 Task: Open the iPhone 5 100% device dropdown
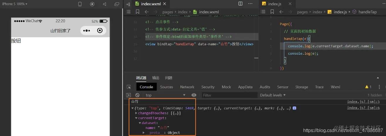coord(15,4)
